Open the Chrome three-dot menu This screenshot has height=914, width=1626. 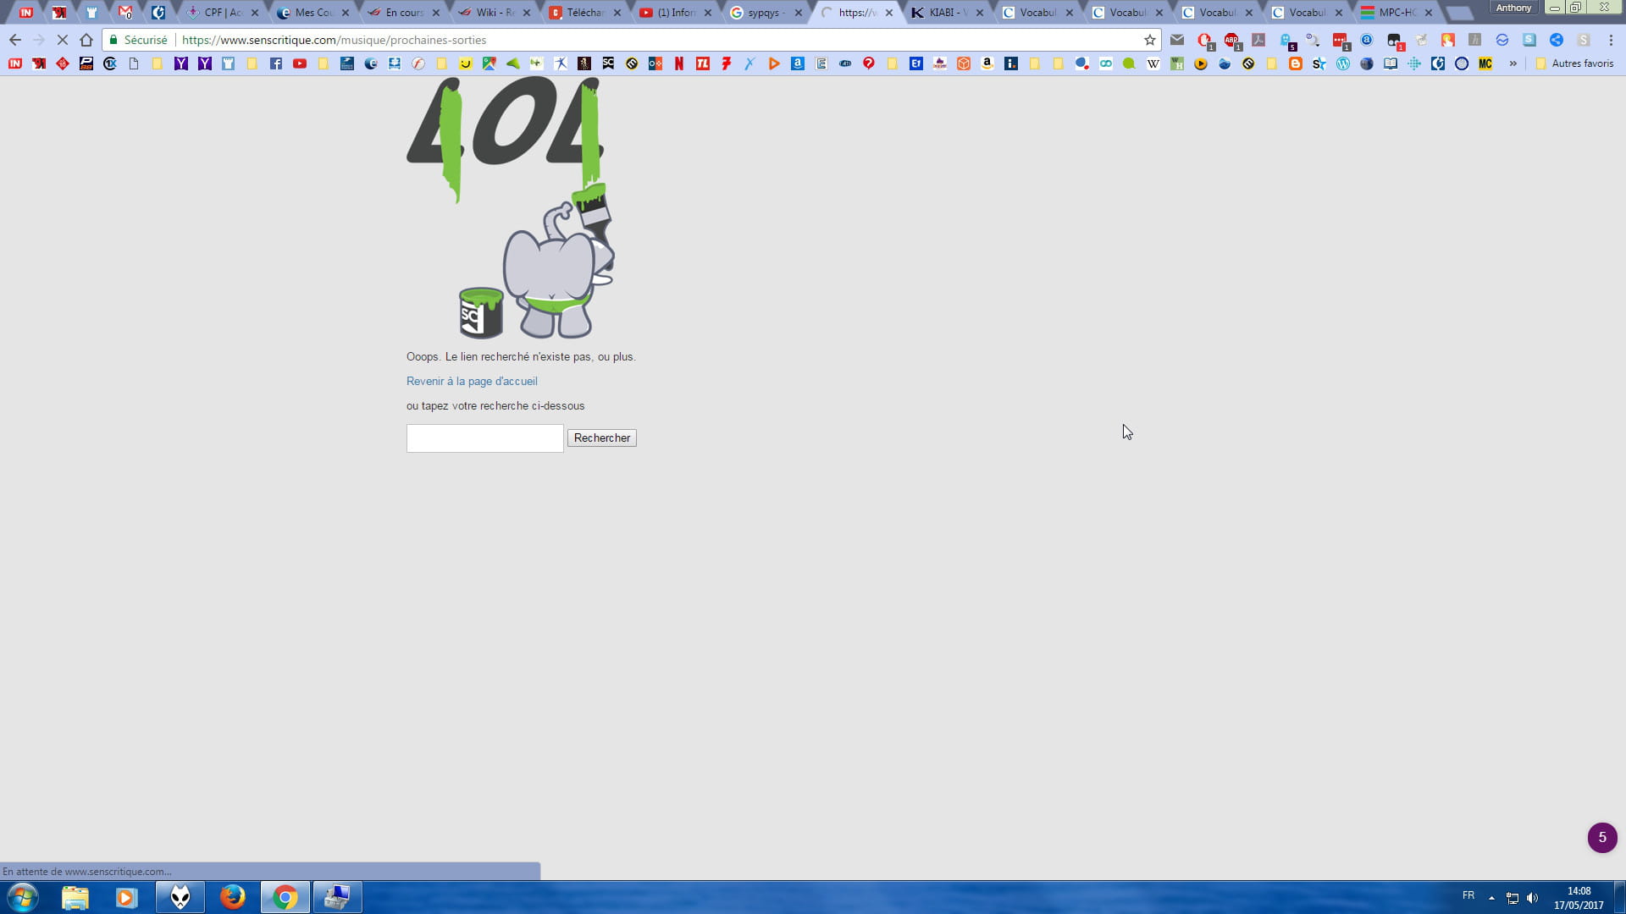pyautogui.click(x=1611, y=40)
